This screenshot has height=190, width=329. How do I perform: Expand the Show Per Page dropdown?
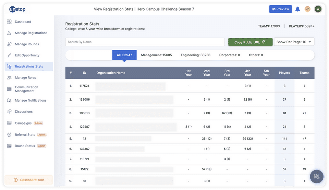tap(294, 42)
